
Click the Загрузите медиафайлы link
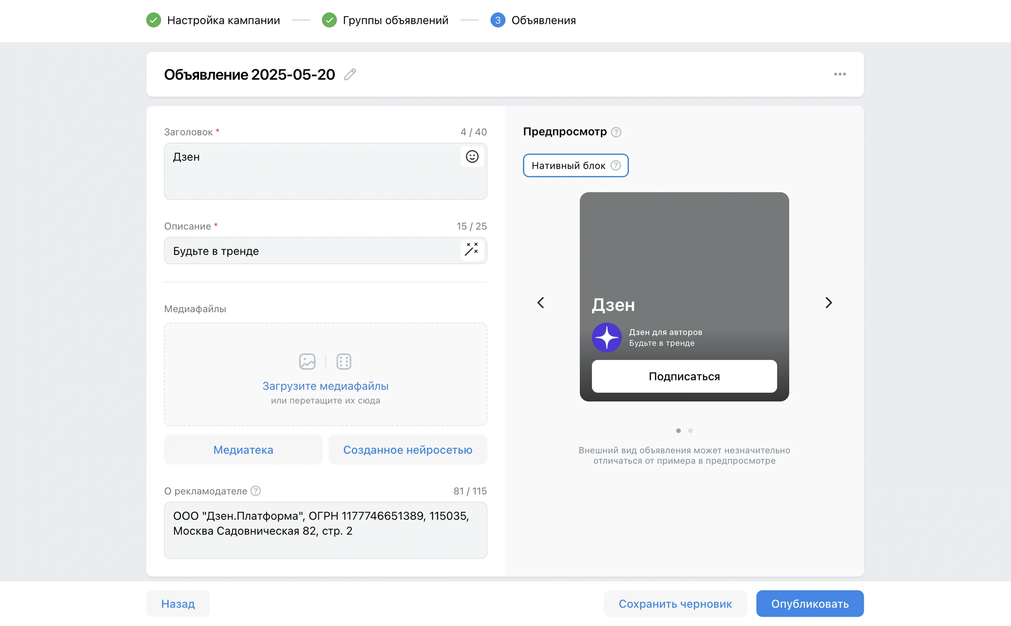coord(325,386)
